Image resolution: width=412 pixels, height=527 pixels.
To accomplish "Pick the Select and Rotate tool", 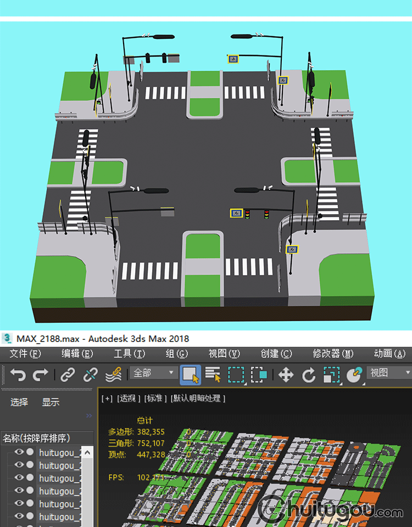I will pos(309,375).
